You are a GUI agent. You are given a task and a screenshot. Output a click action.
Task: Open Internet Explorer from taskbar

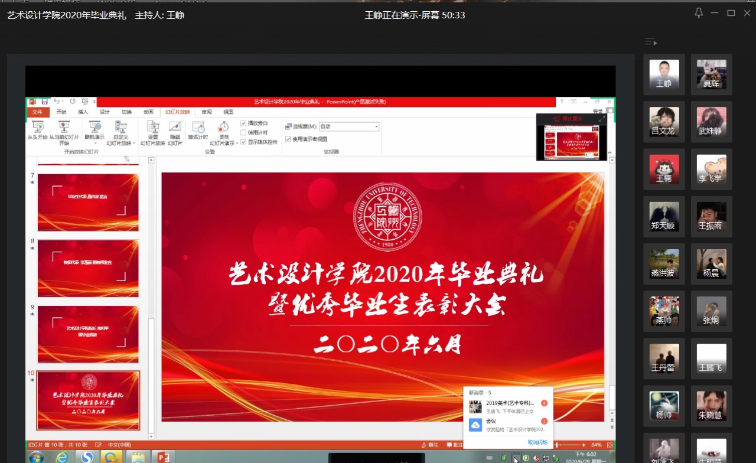click(x=61, y=457)
